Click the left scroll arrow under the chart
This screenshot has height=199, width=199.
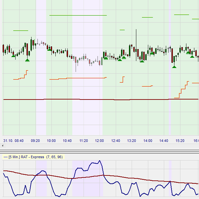pos(3,146)
